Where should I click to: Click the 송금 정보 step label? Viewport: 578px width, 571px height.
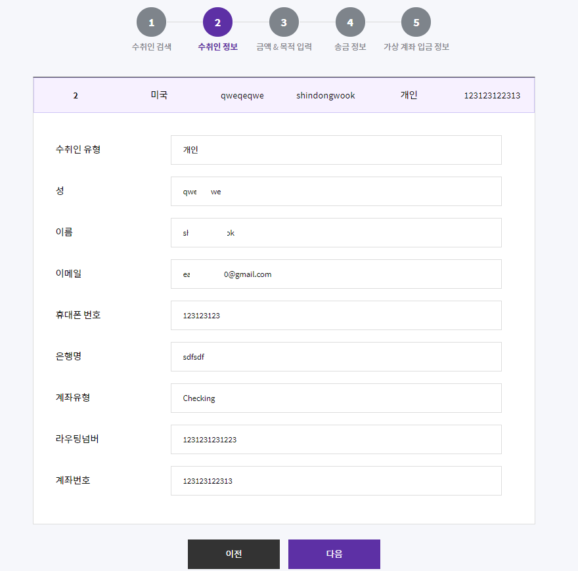pyautogui.click(x=350, y=47)
